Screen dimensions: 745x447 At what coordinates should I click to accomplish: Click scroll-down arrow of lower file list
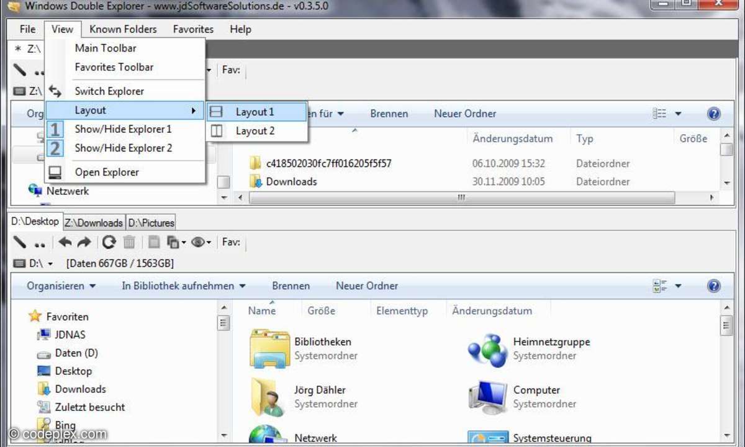(x=726, y=436)
